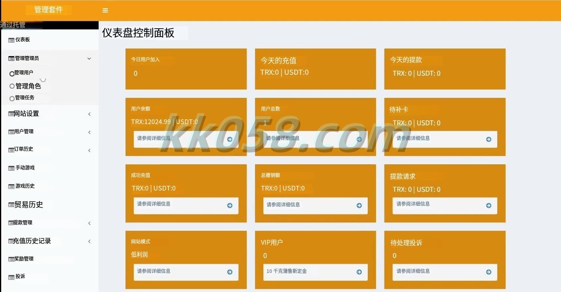Screen dimensions: 561x292
Task: Click arrow icon in 用户总数 card
Action: point(359,139)
